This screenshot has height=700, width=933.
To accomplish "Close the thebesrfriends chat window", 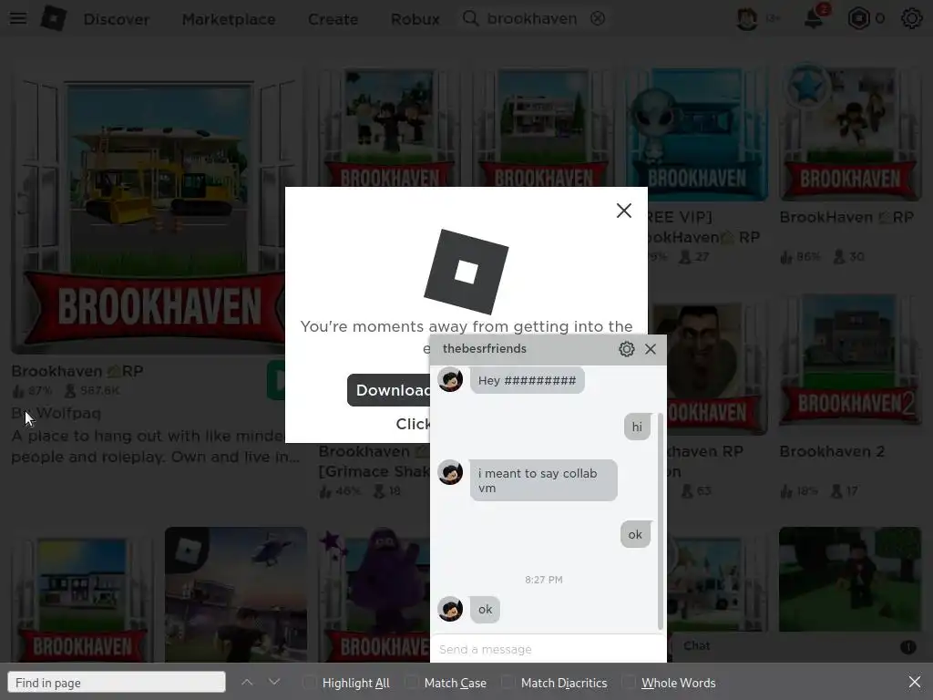I will pyautogui.click(x=651, y=349).
